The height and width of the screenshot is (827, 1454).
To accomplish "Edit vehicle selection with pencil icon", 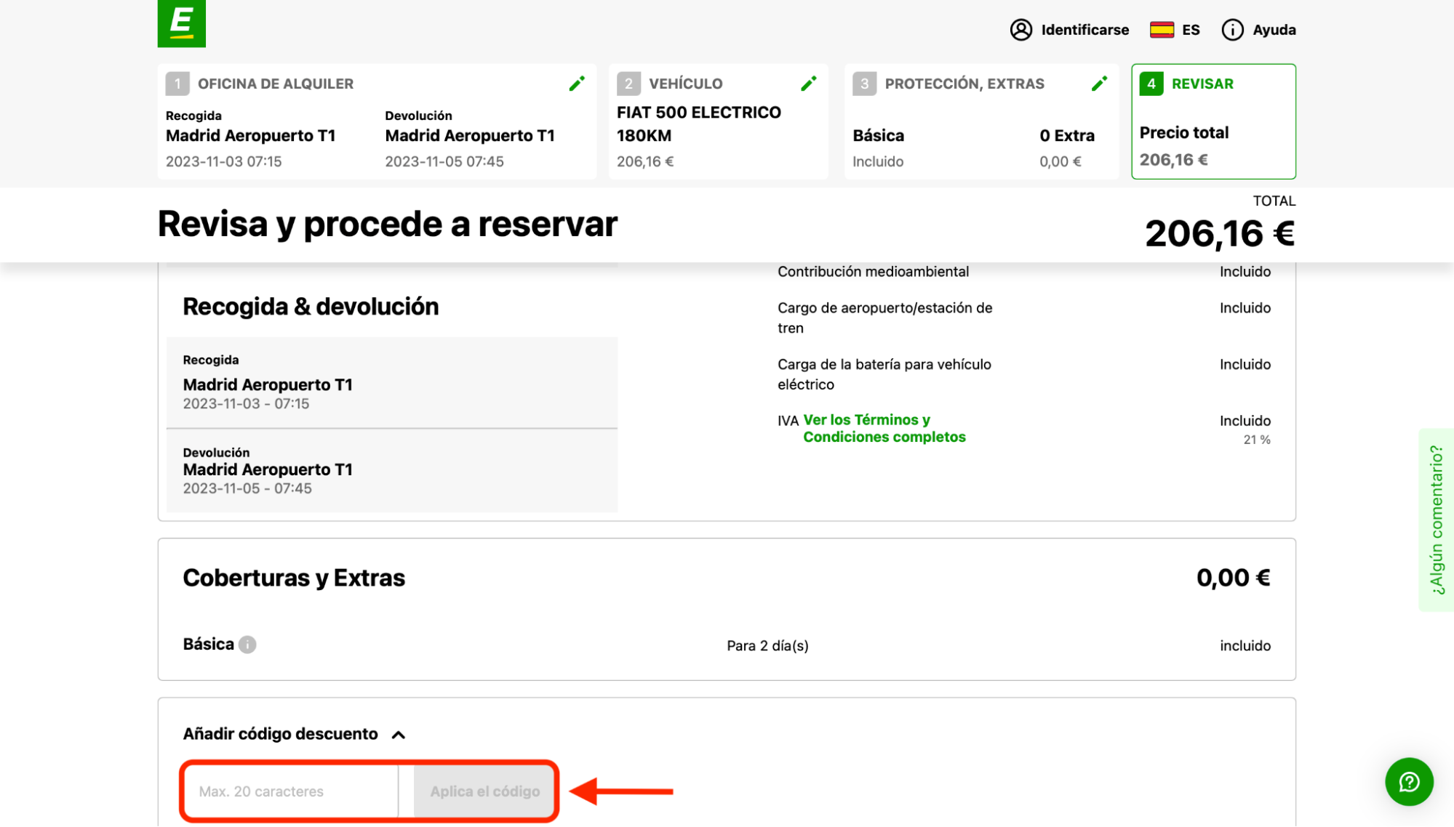I will pos(808,84).
